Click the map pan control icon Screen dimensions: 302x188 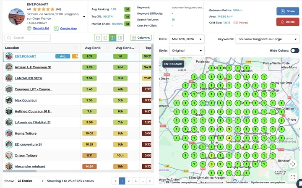[x=293, y=164]
